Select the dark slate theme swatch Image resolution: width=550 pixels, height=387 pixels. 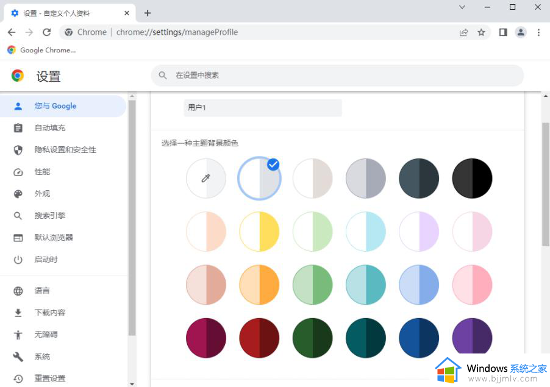click(x=419, y=179)
